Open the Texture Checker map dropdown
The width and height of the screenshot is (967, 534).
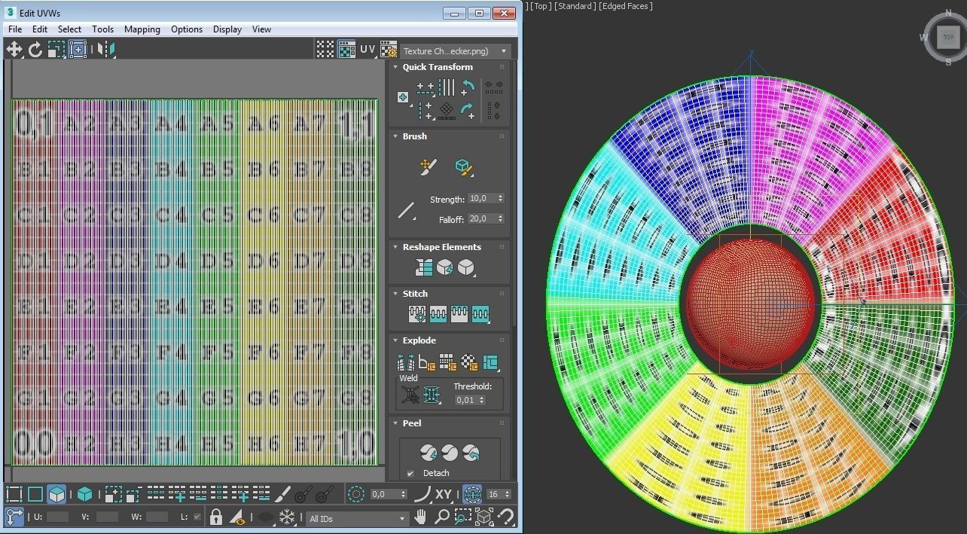pyautogui.click(x=456, y=50)
